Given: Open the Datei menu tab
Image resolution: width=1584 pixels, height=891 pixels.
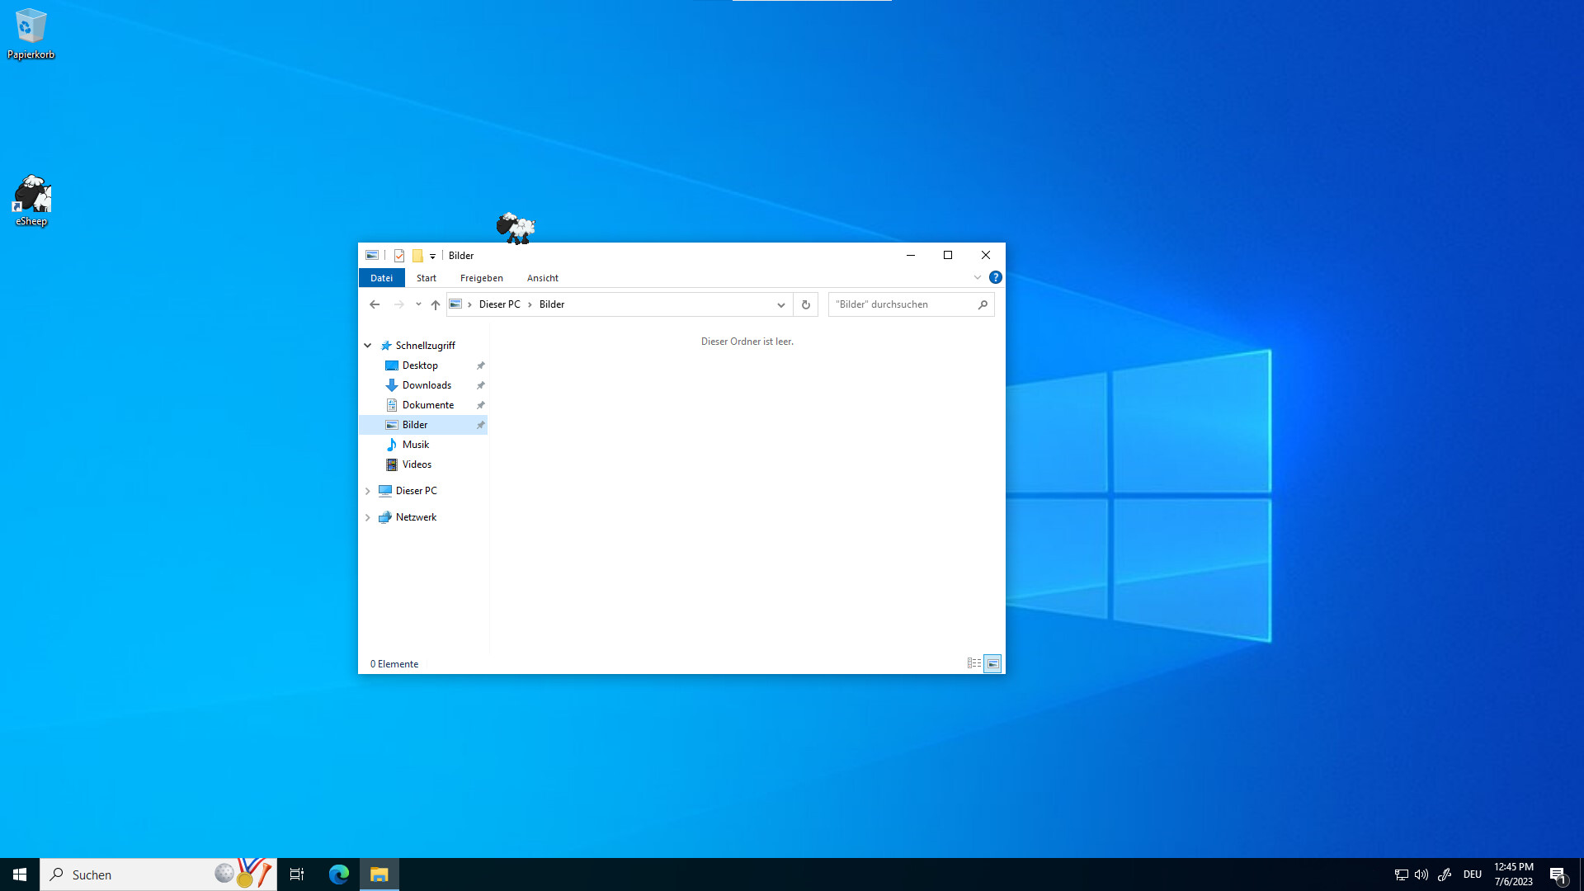Looking at the screenshot, I should click(381, 278).
